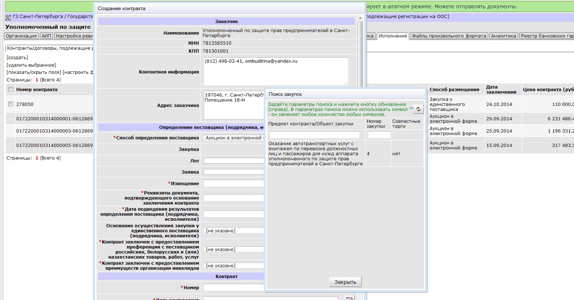Screen dimensions: 574x300
Task: Select the Контракты/договоры, подлежащие sub-tab
Action: tap(49, 48)
